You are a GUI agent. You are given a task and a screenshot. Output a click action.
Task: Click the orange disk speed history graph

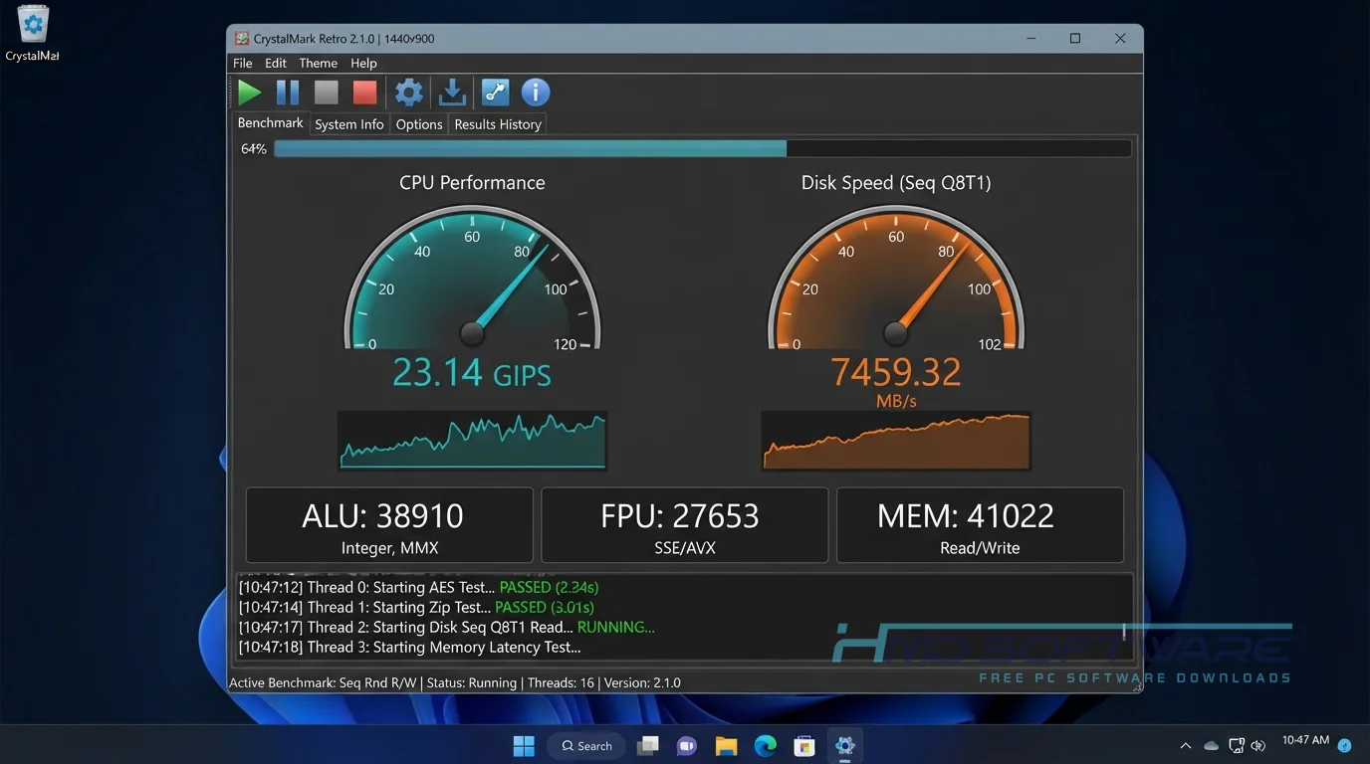pyautogui.click(x=896, y=440)
